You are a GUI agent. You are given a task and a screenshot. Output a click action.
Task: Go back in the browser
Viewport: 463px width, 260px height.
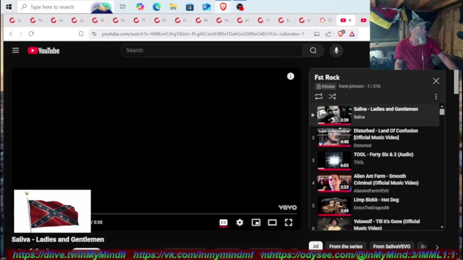pos(11,34)
